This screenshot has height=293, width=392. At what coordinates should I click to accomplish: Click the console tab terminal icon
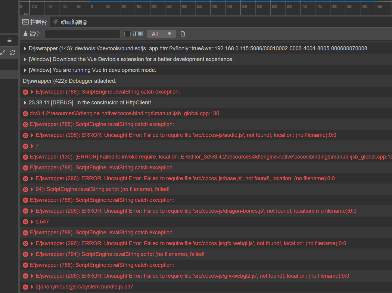point(26,22)
